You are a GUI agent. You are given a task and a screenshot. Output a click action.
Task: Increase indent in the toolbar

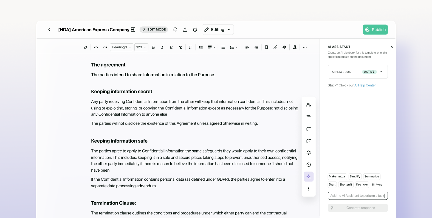click(247, 47)
